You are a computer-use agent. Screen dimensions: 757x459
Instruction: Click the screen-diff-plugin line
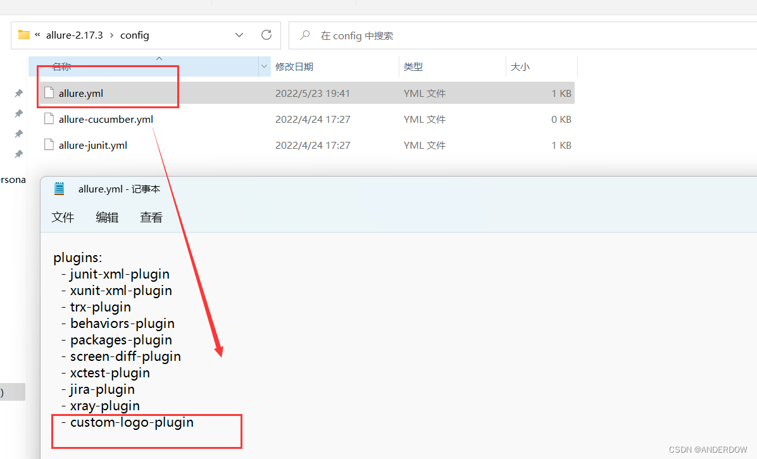coord(121,356)
